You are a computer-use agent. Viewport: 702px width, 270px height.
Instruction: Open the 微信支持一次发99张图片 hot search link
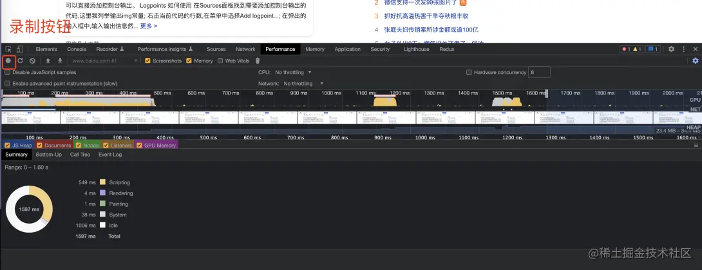coord(421,3)
